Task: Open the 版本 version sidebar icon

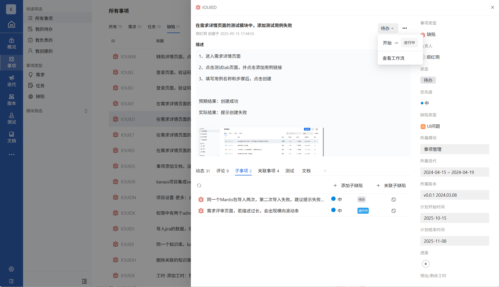Action: click(11, 100)
